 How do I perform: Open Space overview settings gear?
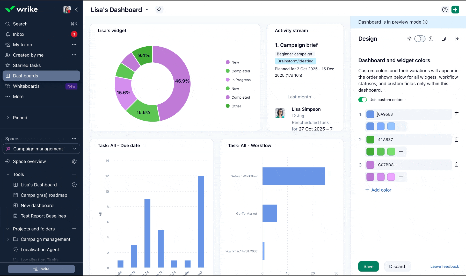(x=74, y=161)
